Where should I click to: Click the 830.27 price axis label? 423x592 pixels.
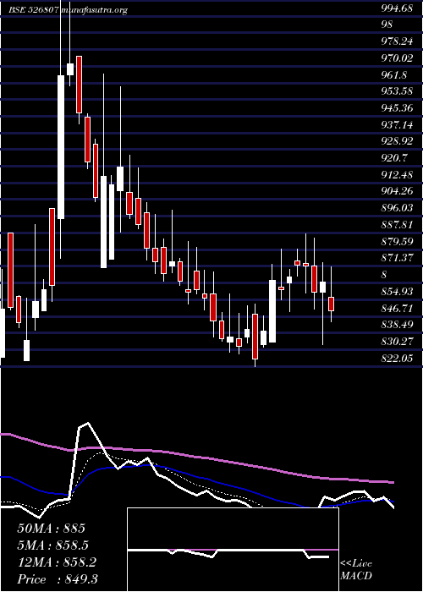[397, 342]
